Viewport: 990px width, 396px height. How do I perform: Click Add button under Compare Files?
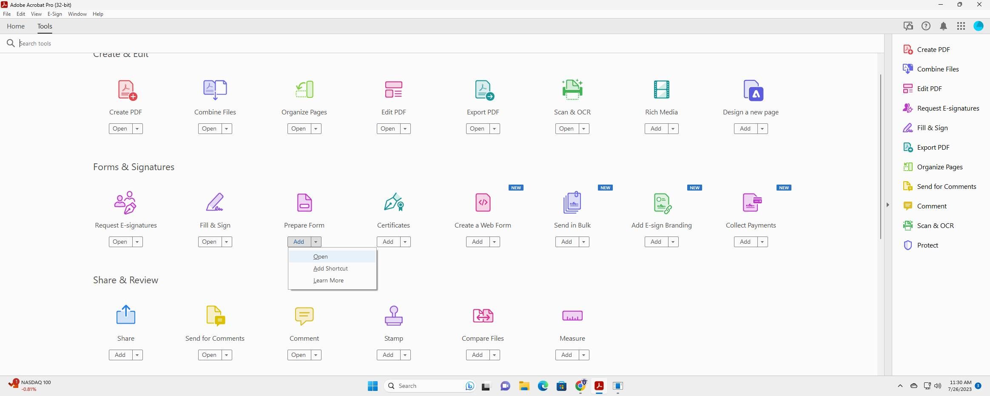pyautogui.click(x=477, y=355)
